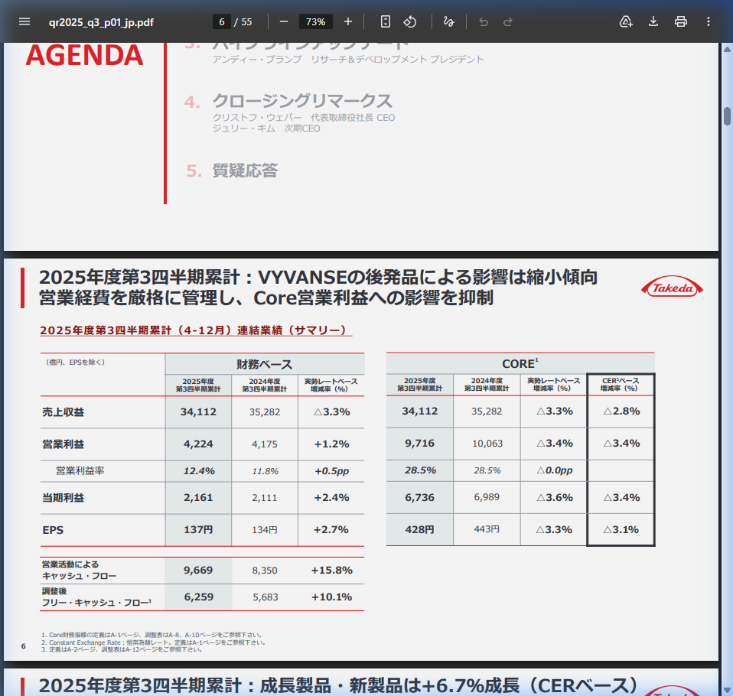Click the 428円 Core EPS cell
The image size is (733, 696).
tap(420, 529)
